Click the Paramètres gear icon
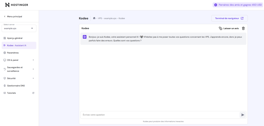Image resolution: width=264 pixels, height=126 pixels. point(5,53)
